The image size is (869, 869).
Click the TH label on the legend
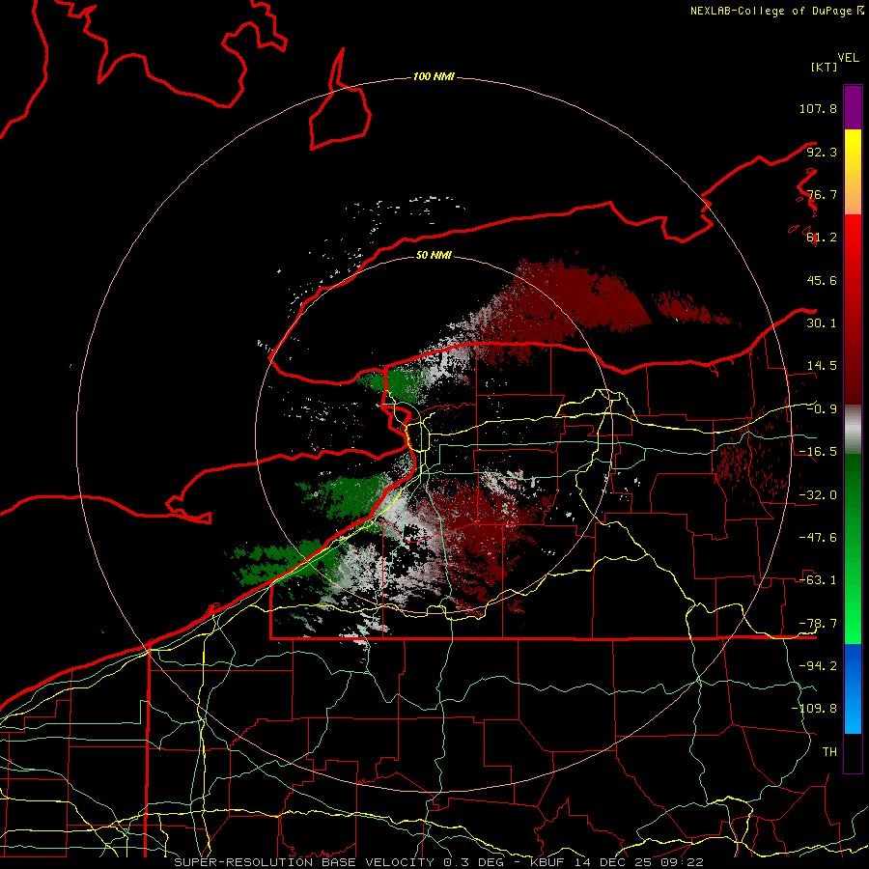(829, 752)
